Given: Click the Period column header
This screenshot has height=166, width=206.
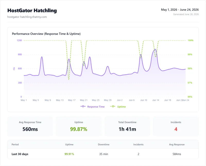Looking at the screenshot, I should (15, 144).
